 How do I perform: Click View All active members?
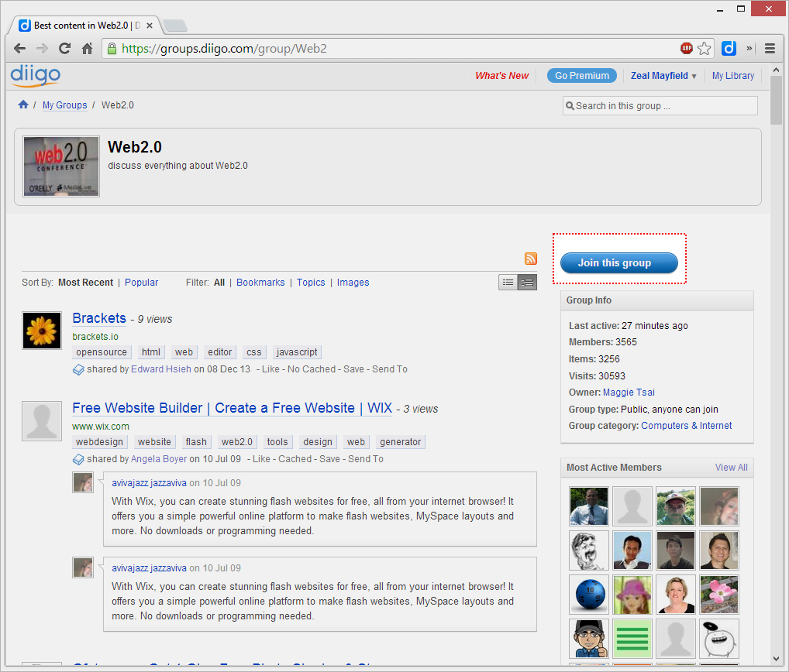click(732, 468)
